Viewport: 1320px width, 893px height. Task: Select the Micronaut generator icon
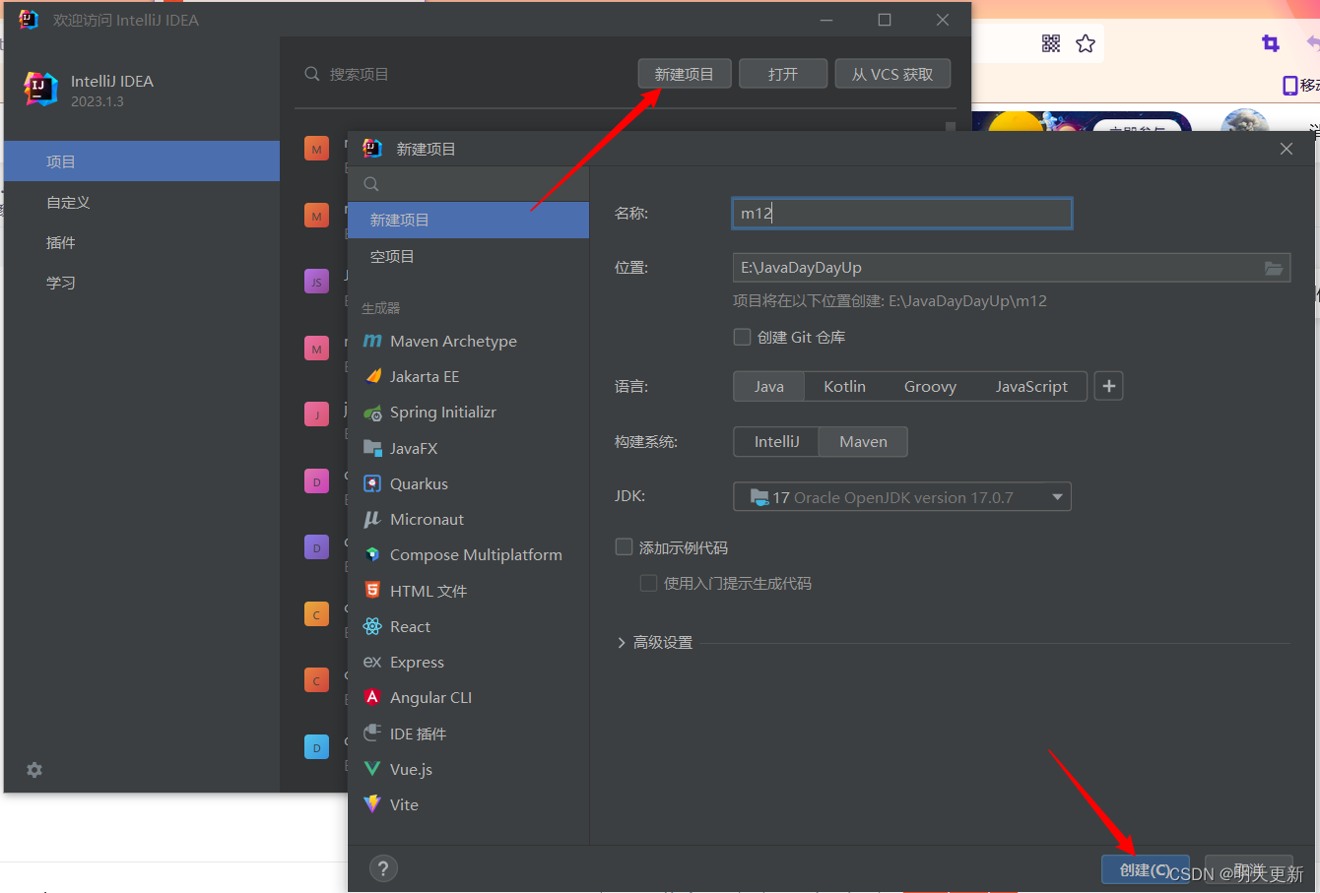[372, 519]
